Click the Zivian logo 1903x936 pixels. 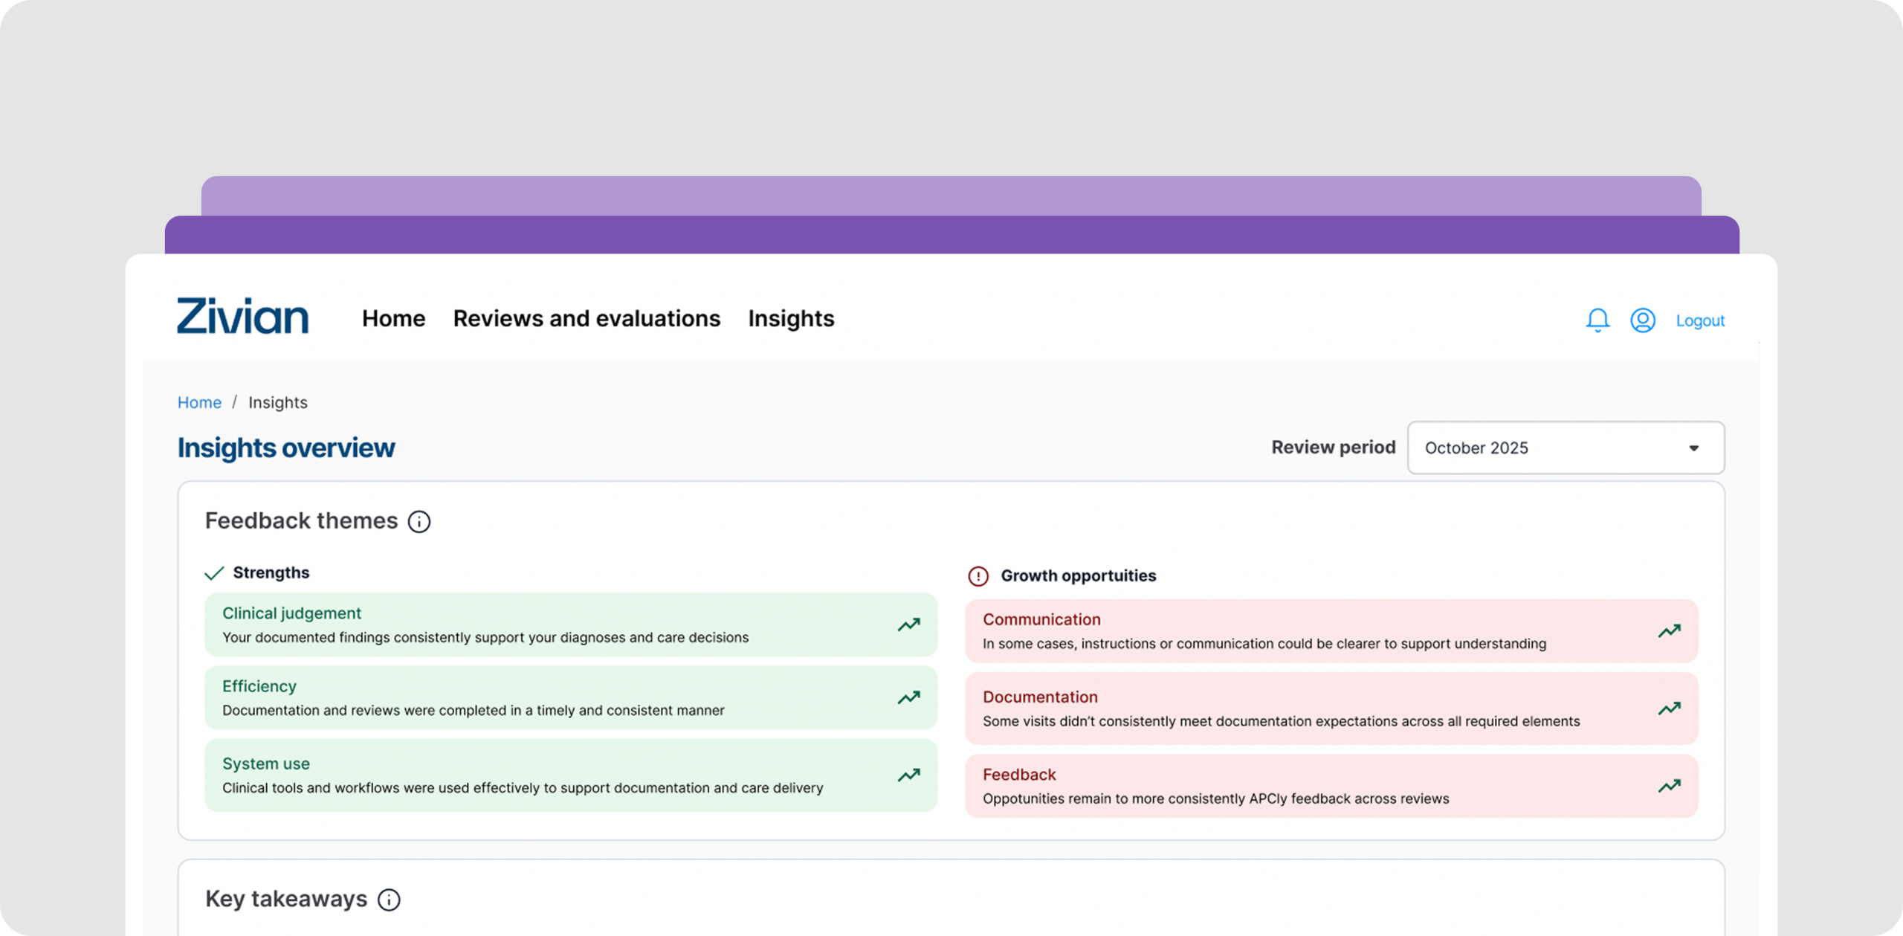tap(242, 317)
